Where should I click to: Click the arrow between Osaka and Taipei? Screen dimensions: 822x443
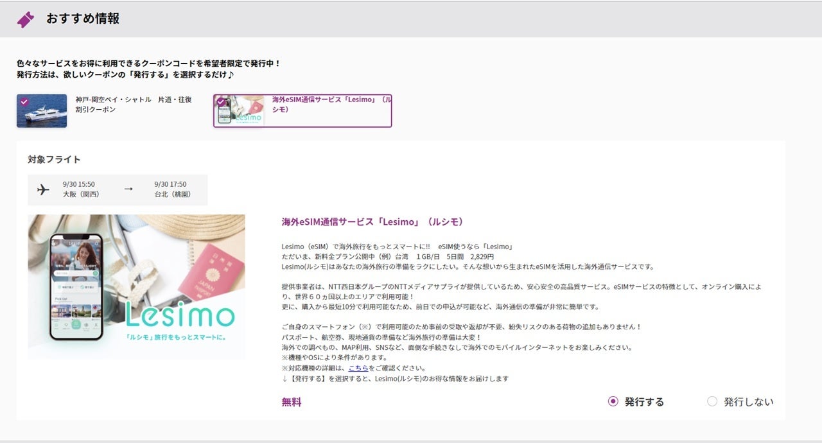tap(128, 189)
